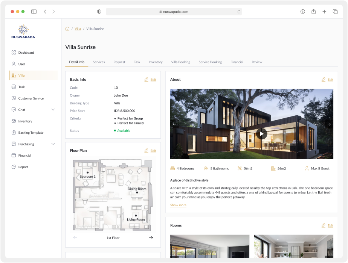Click the Bedroom 1 marker on floor plan
Screen dimensions: 348x263
[x=88, y=172]
